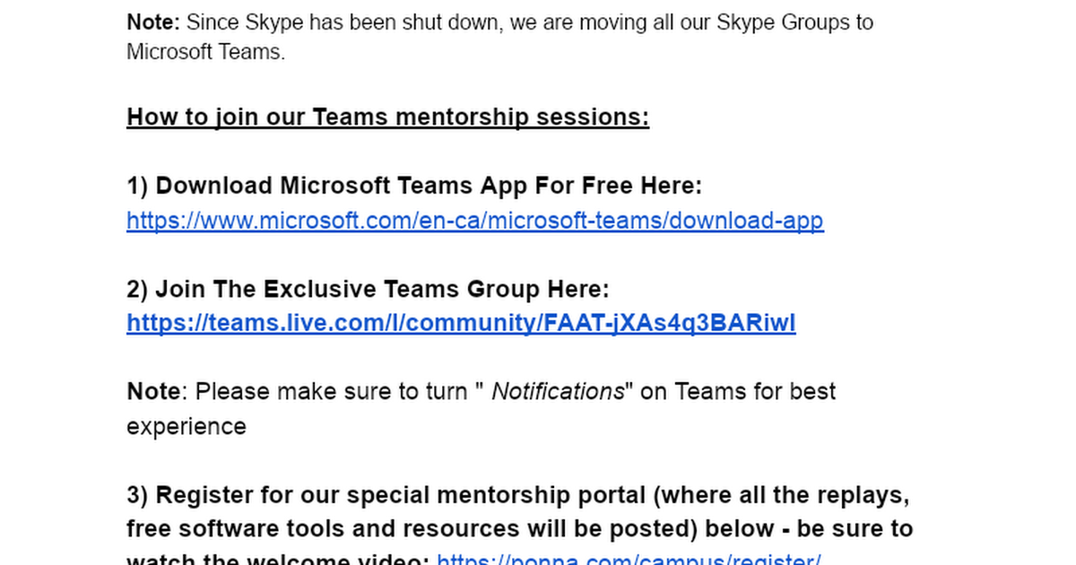Open the teams.live.com community link

(x=461, y=323)
